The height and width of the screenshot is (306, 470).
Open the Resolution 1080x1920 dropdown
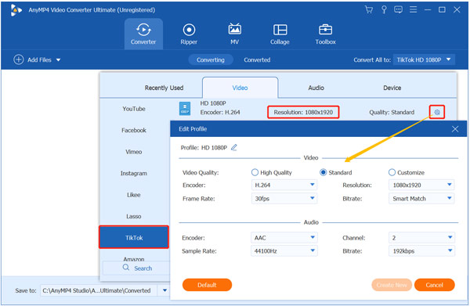[x=421, y=185]
